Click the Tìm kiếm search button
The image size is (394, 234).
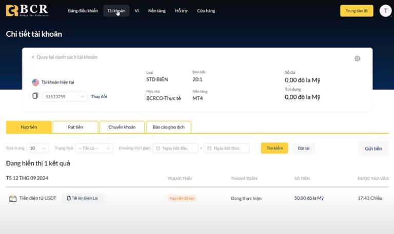[x=274, y=148]
